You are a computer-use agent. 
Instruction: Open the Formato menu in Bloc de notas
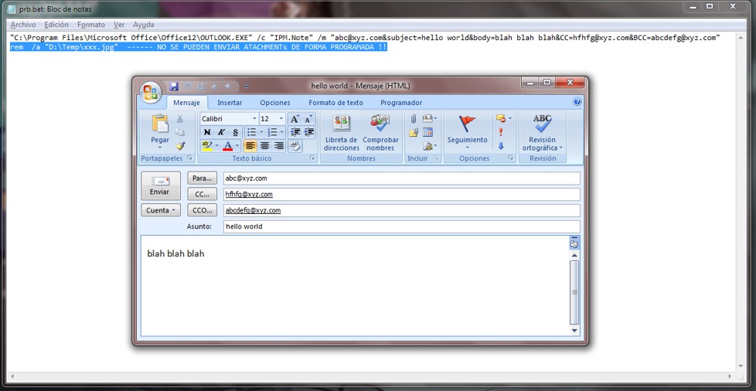(90, 25)
